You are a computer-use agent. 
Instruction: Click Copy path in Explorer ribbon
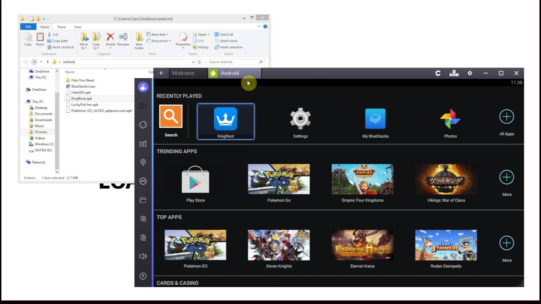point(58,41)
